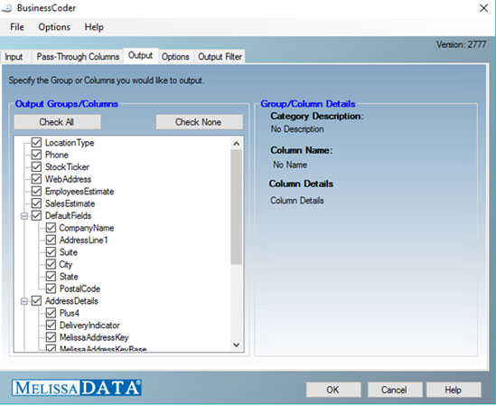
Task: Click the 'No Description' text
Action: (x=297, y=129)
